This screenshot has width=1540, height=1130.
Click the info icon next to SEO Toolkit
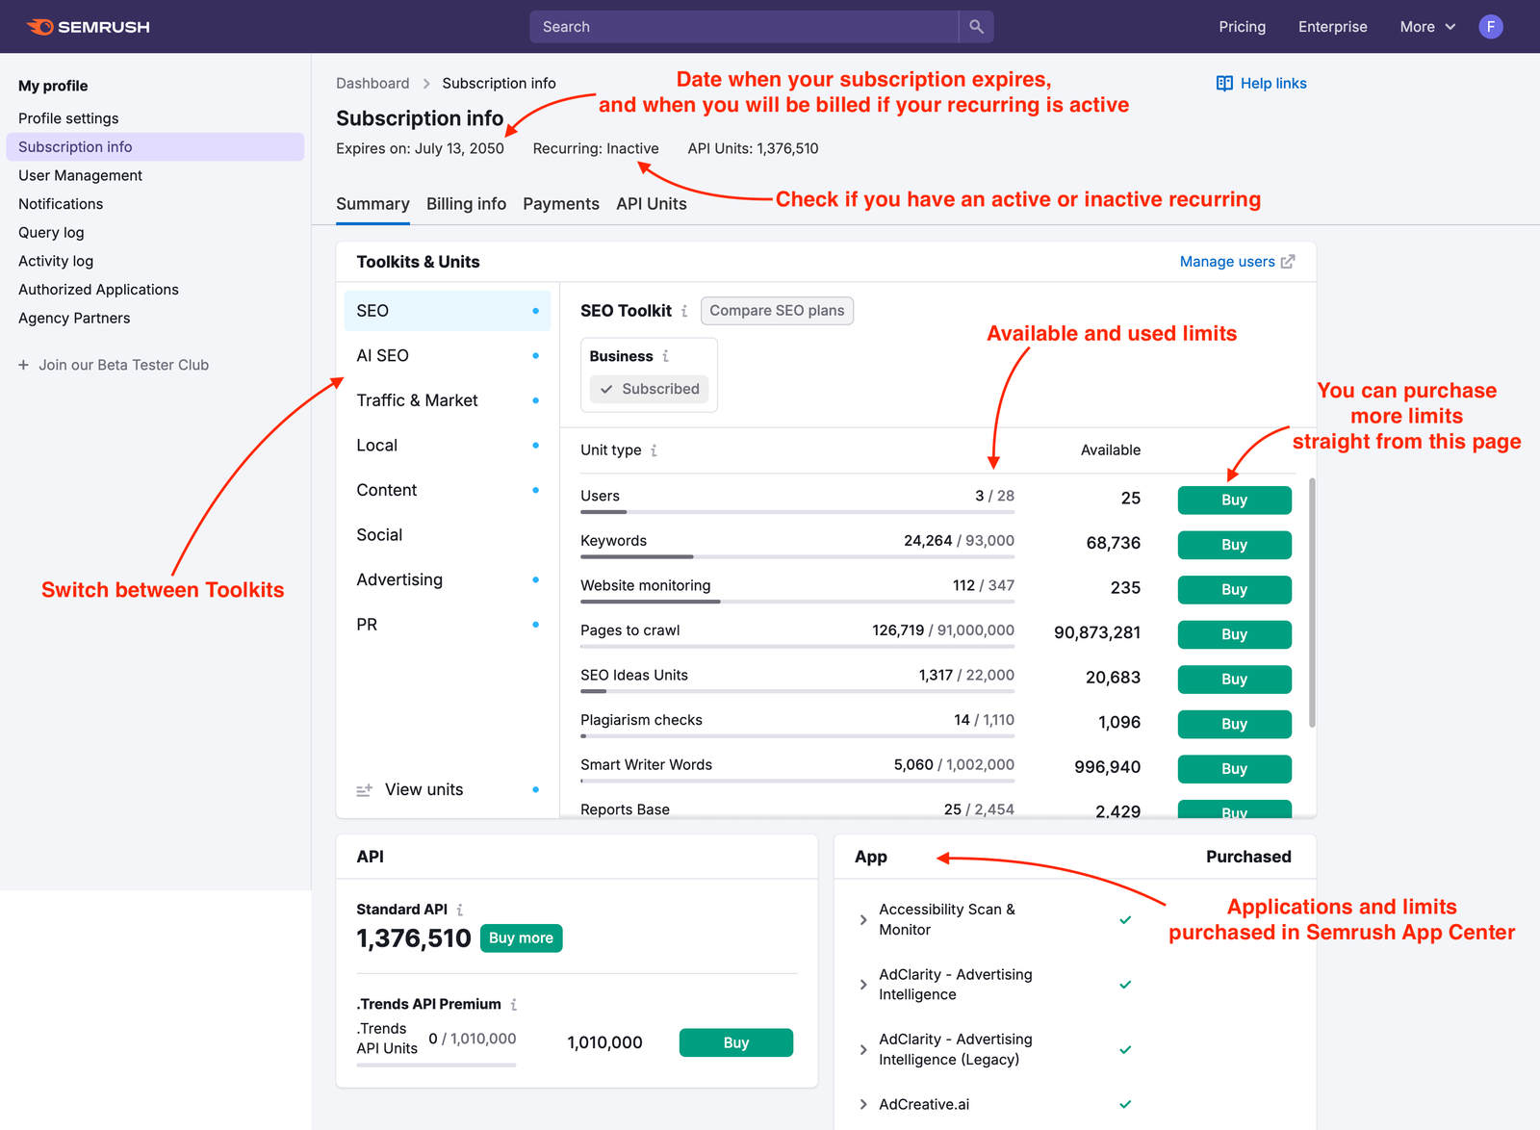click(684, 310)
